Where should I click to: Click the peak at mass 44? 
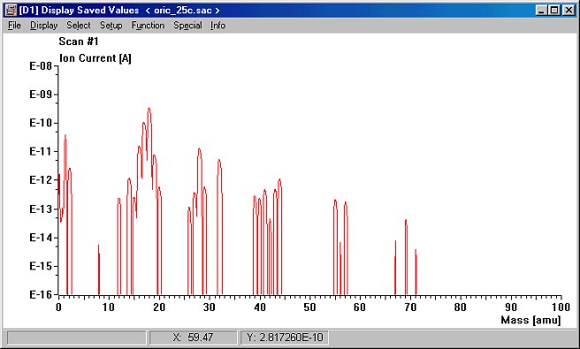(279, 180)
